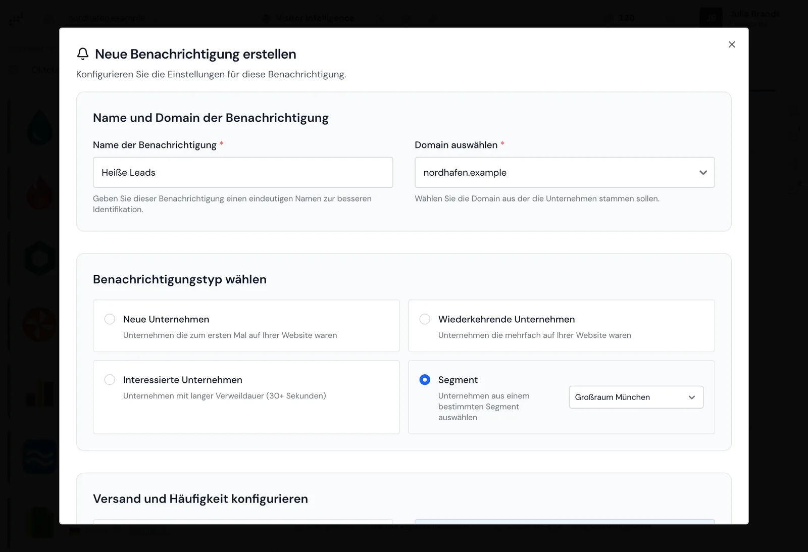Click the 'Konfigurieren Sie die Einstellungen' subtitle
Viewport: 808px width, 552px height.
pos(211,74)
